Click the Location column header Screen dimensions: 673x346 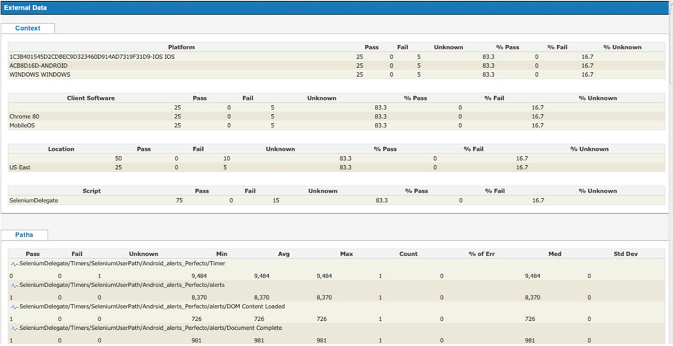pyautogui.click(x=61, y=149)
